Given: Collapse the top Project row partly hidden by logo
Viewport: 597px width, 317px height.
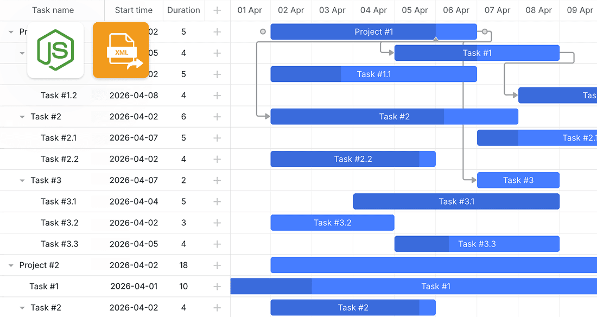Looking at the screenshot, I should tap(11, 32).
